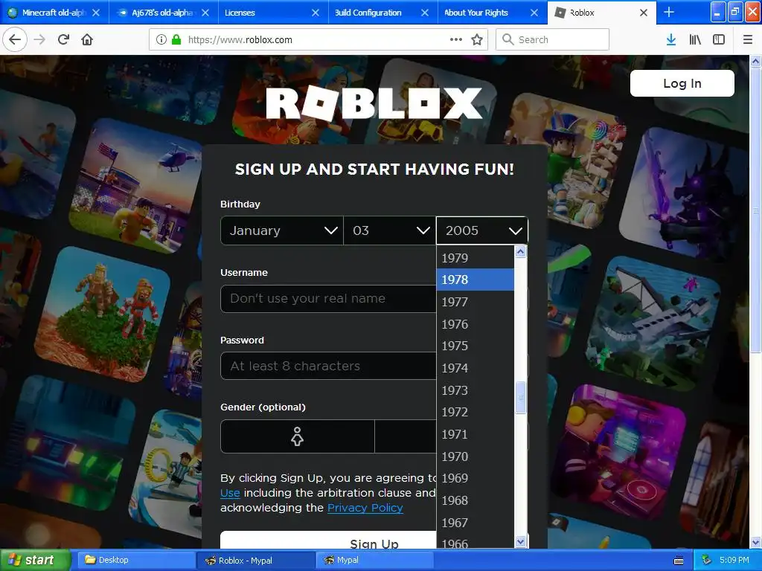
Task: Click page scrollbar up arrow
Action: 756,61
